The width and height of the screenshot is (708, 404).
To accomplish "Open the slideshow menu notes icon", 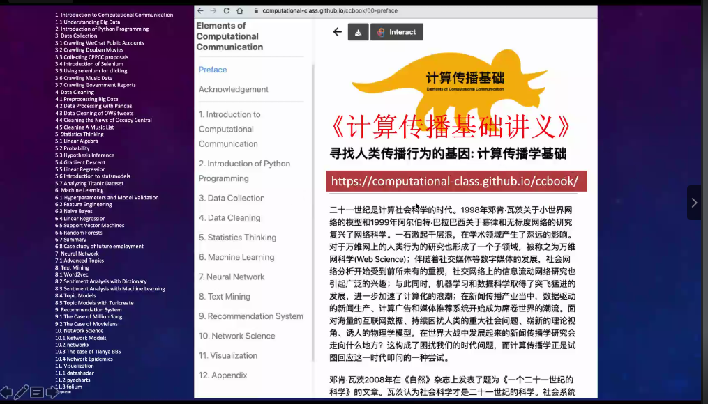I will click(37, 392).
